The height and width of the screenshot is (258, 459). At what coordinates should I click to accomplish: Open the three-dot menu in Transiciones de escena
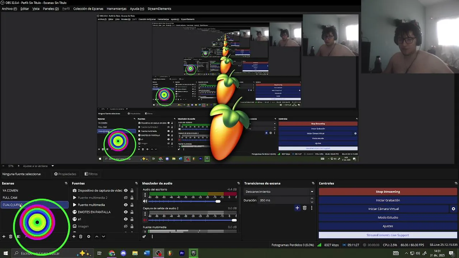pos(312,208)
